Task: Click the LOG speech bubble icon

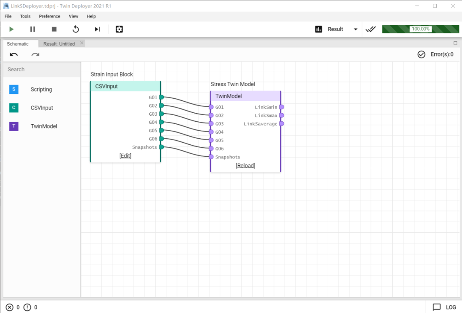Action: pos(437,307)
